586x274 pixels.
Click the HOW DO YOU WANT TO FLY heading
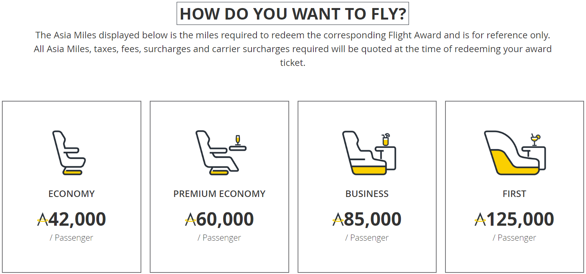click(x=293, y=14)
